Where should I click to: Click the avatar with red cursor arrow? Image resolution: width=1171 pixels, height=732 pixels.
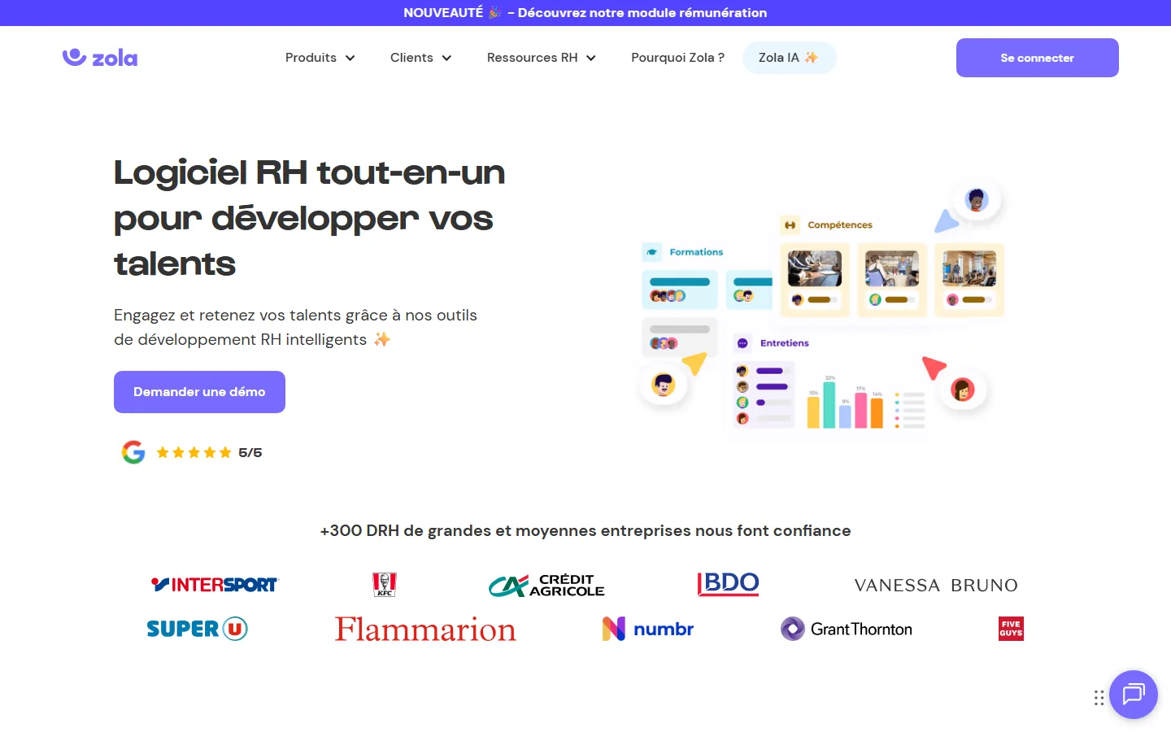pos(963,390)
